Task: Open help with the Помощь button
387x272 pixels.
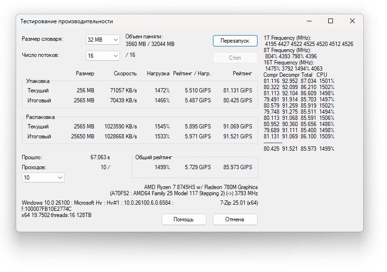Action: pyautogui.click(x=184, y=219)
